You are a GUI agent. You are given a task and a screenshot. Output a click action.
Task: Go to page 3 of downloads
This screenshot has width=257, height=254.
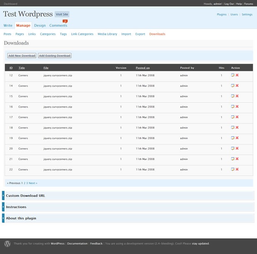pos(27,183)
